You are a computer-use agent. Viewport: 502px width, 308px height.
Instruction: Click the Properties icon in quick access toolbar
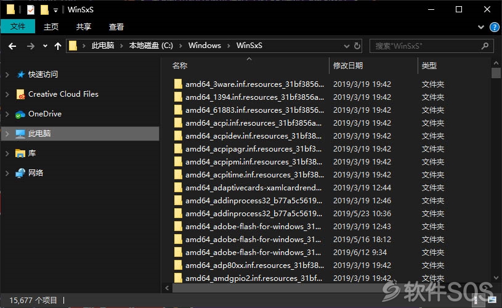pyautogui.click(x=30, y=10)
